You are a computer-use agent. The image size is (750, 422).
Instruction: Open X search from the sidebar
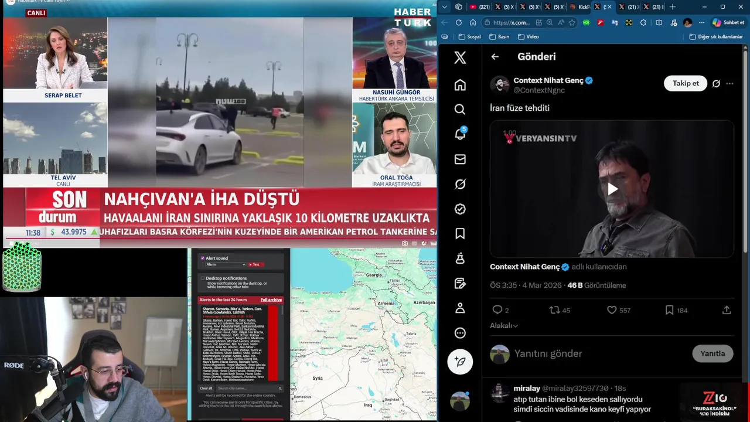pyautogui.click(x=460, y=110)
